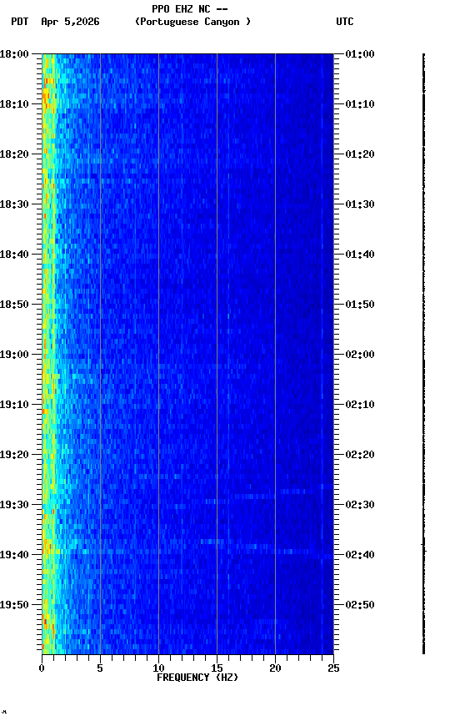Click the '19:40' PDT time label

14,556
